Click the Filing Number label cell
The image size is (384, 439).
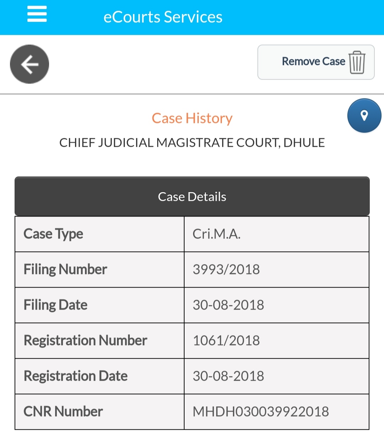[x=100, y=269]
